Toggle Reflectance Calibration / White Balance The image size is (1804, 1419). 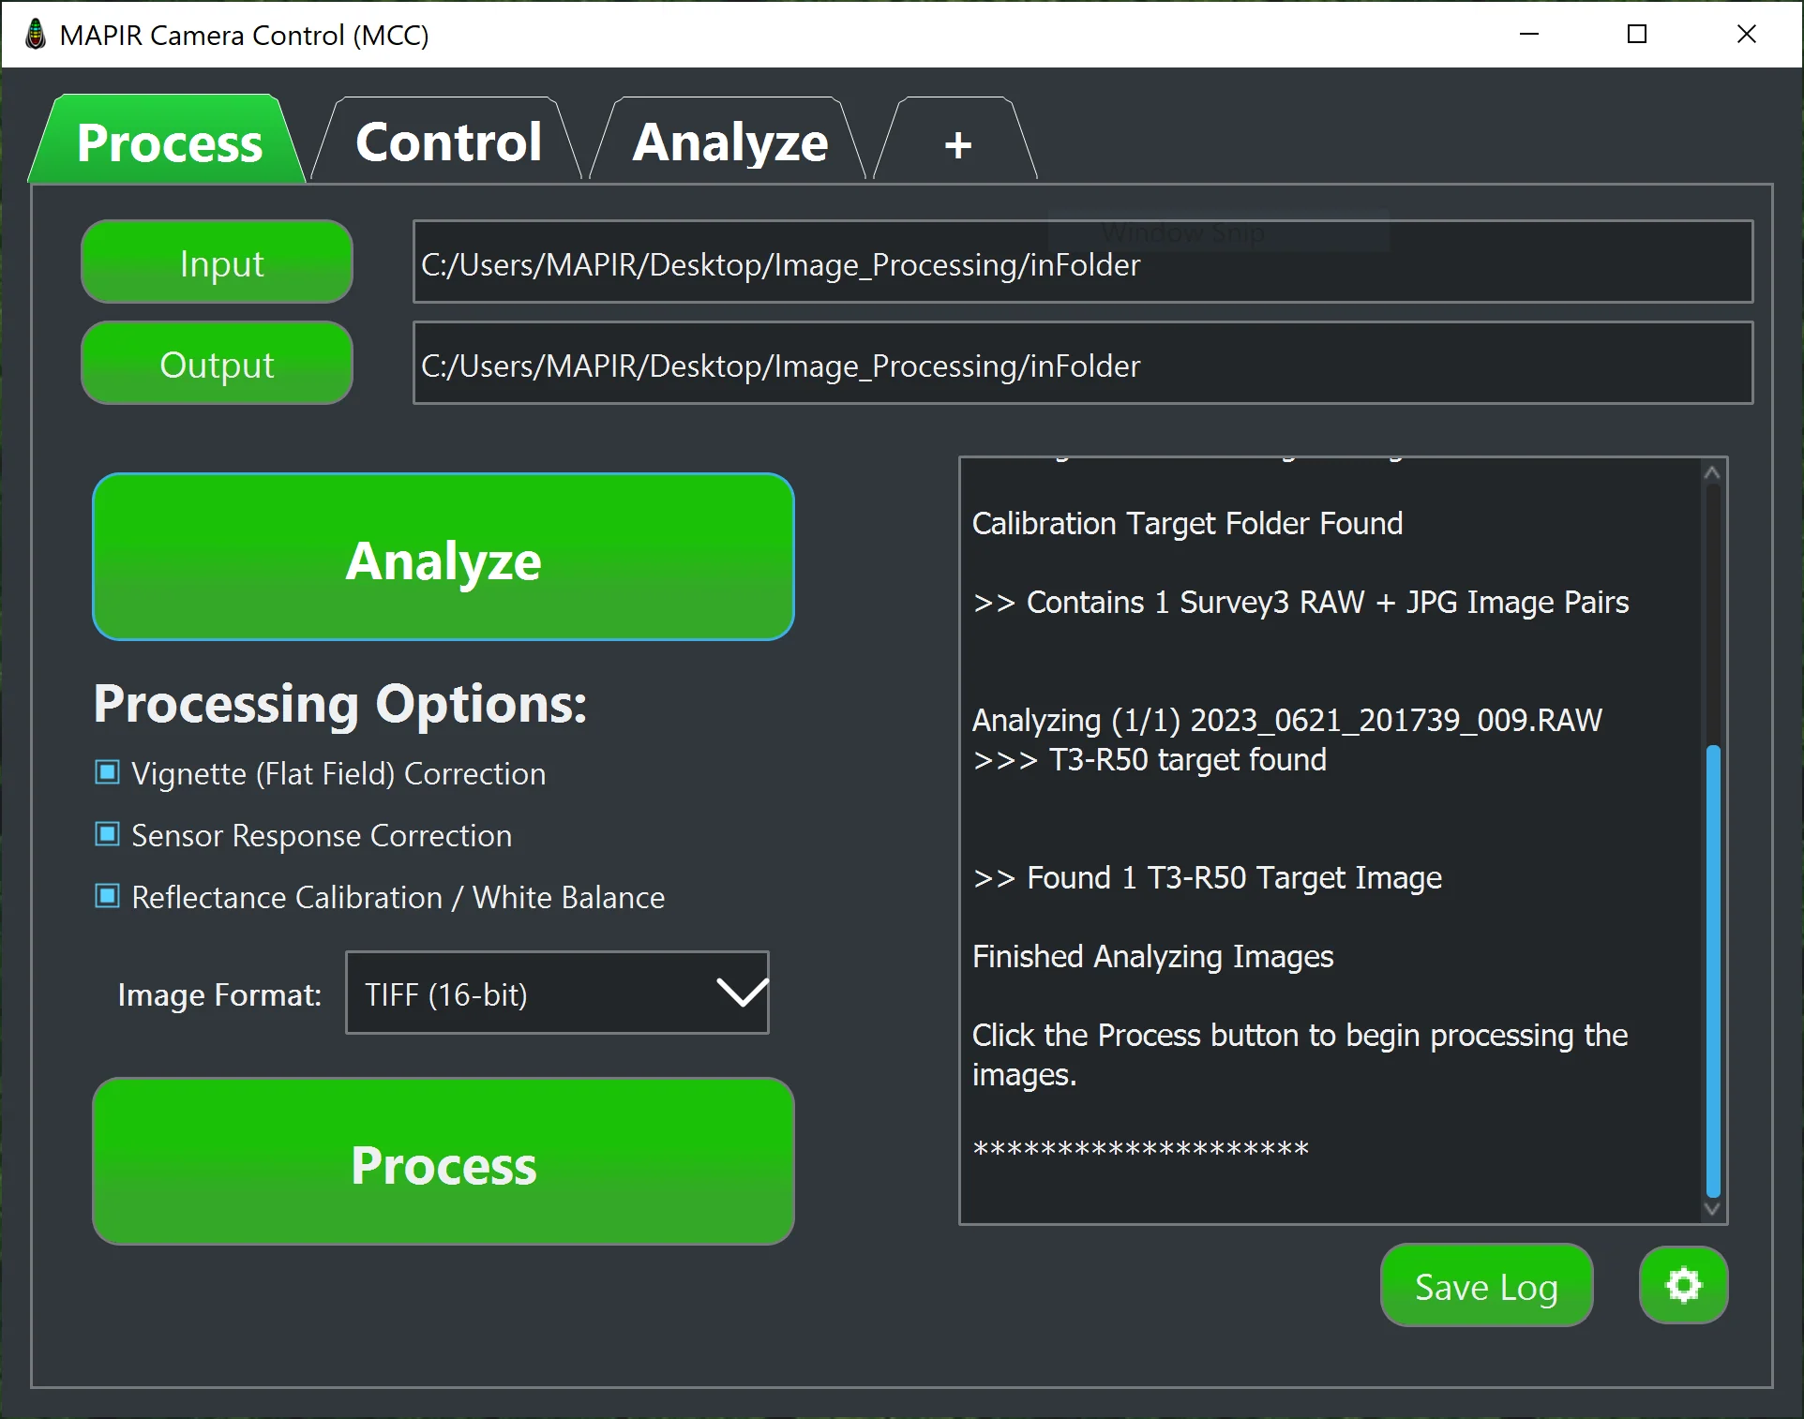pos(108,896)
